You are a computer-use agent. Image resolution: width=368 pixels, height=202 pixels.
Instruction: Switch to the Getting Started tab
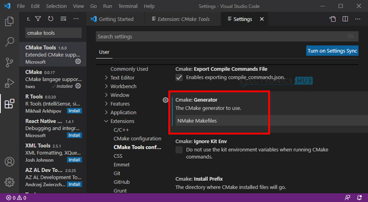(x=116, y=19)
